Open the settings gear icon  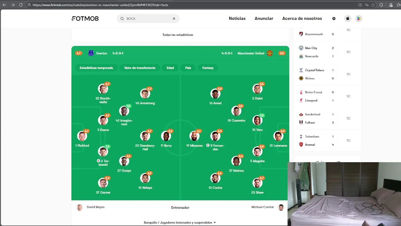[x=334, y=19]
